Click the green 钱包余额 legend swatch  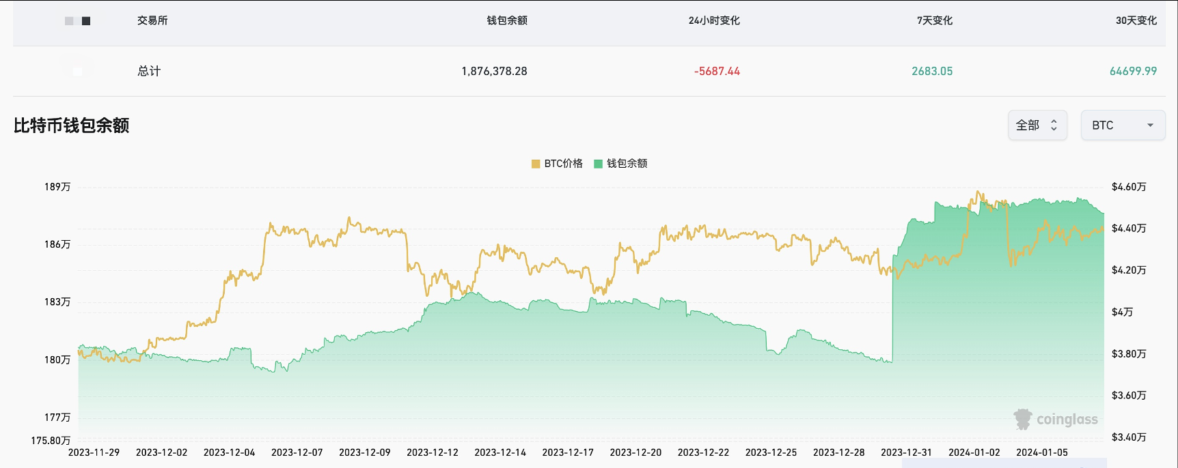pos(599,164)
